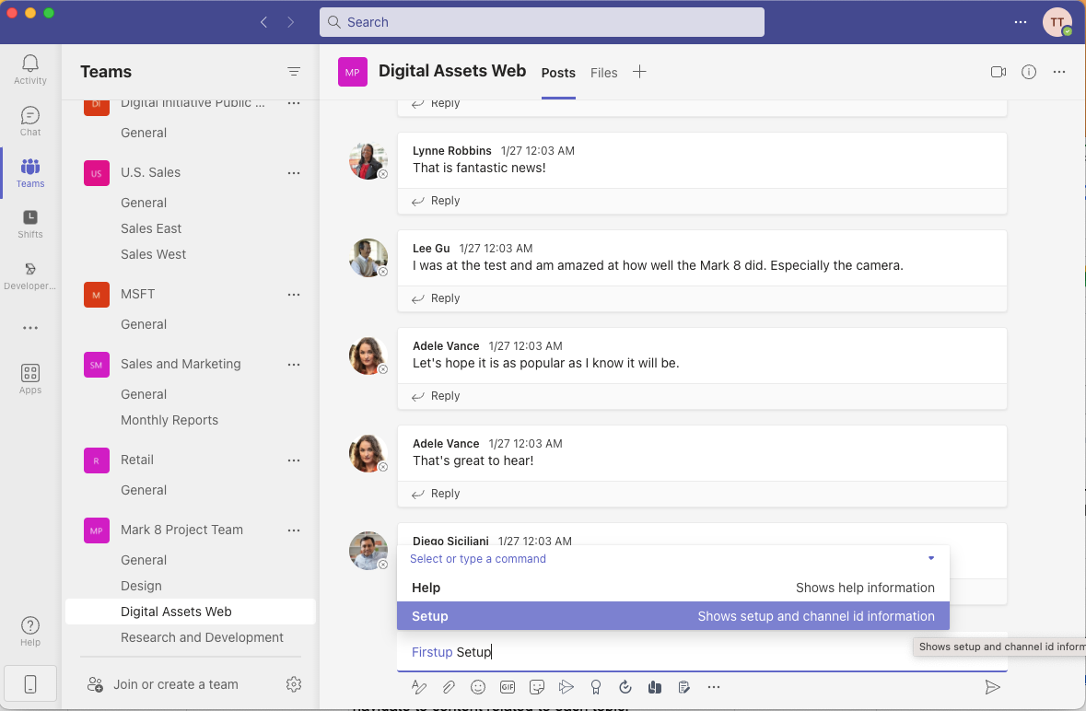Screen dimensions: 1086x711
Task: Click the Search box
Action: pos(542,22)
